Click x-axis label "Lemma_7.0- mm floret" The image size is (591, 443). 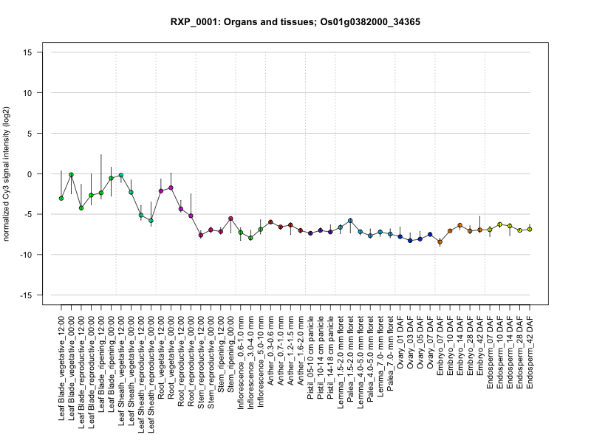380,357
